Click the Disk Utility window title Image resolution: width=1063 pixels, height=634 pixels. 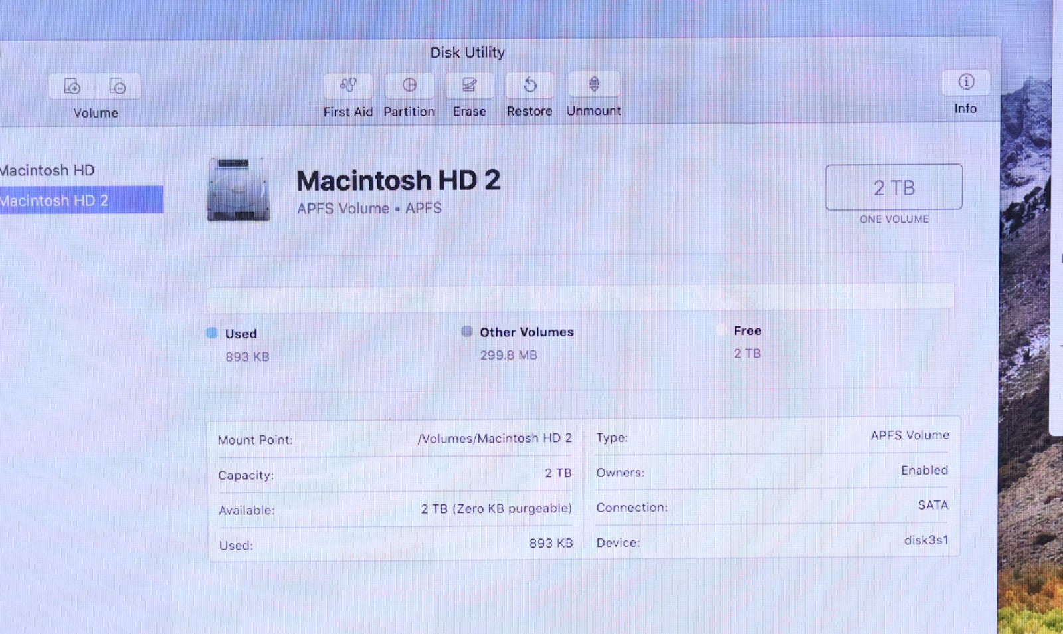coord(467,53)
